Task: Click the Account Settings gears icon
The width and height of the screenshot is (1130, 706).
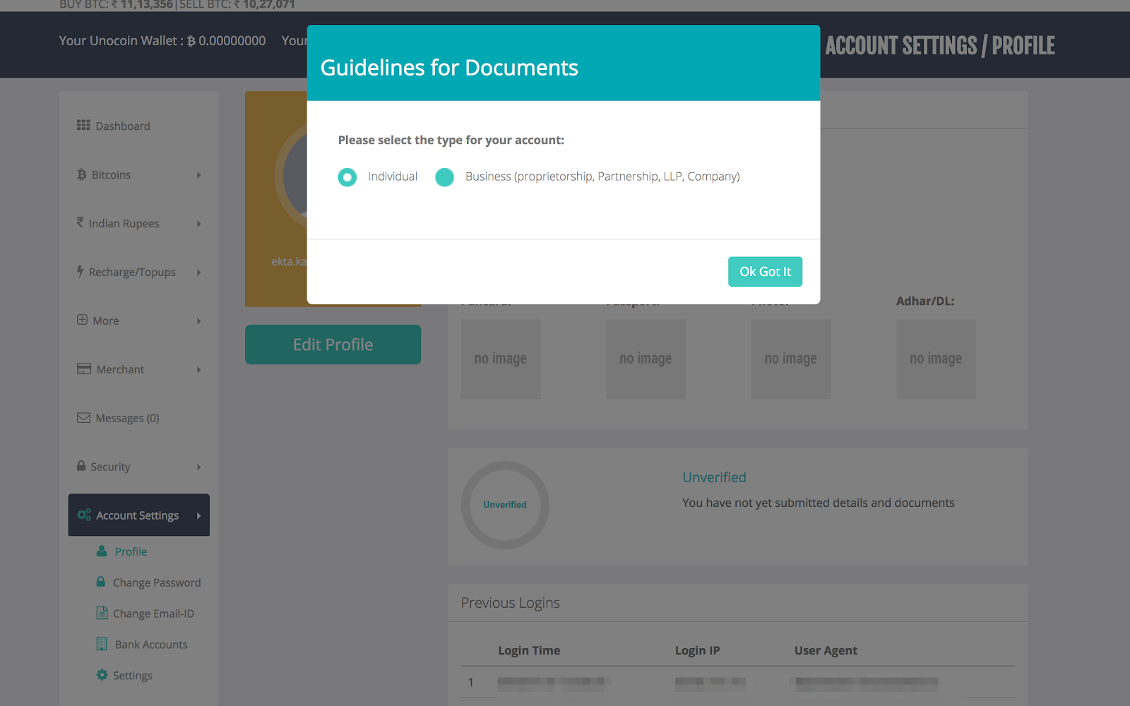Action: coord(84,515)
